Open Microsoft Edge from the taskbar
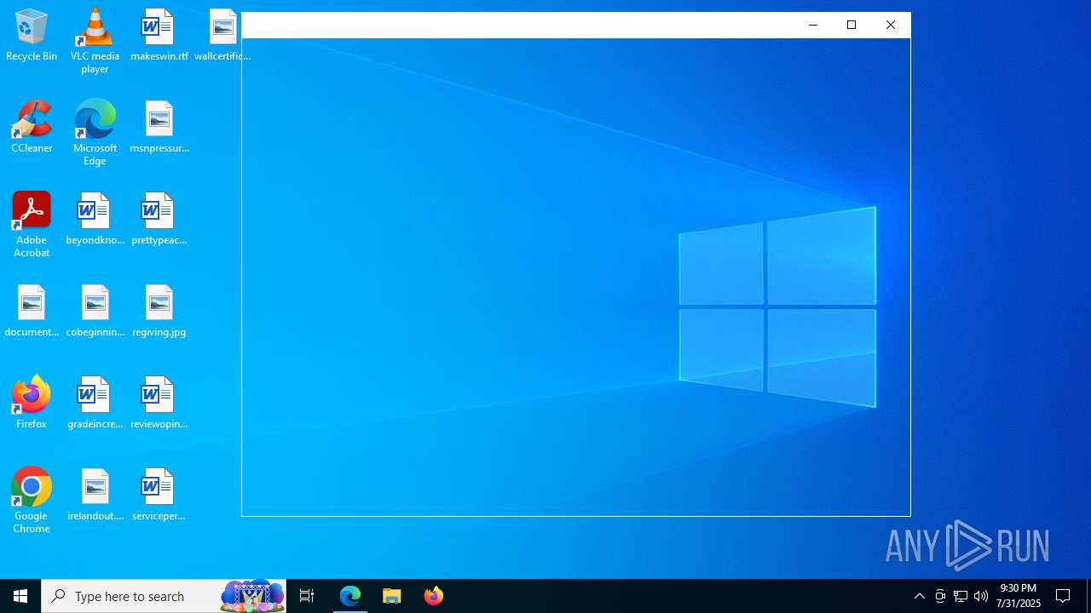This screenshot has width=1091, height=613. coord(350,596)
